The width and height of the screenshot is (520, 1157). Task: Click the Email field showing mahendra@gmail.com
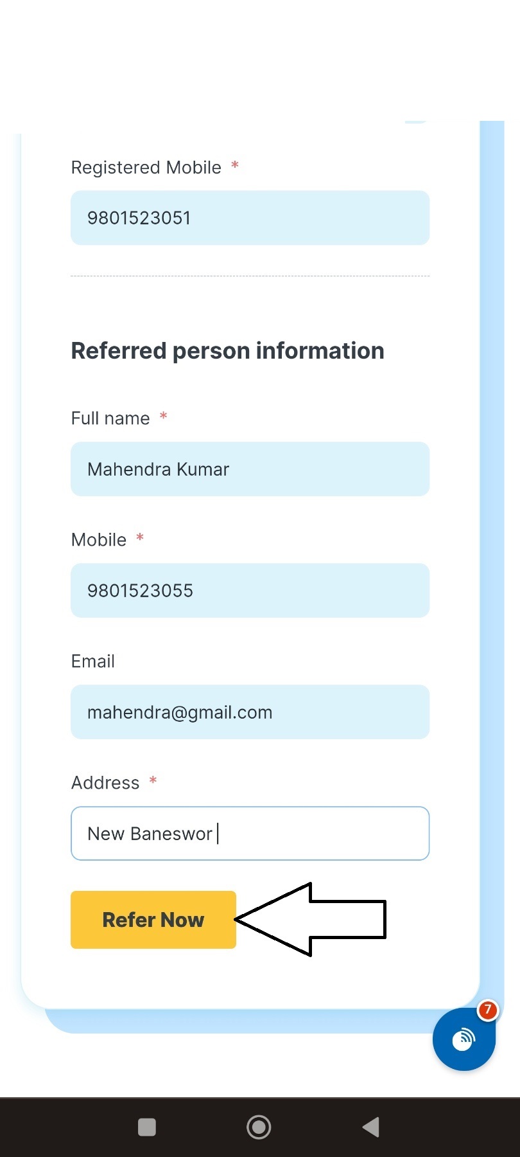click(x=250, y=712)
